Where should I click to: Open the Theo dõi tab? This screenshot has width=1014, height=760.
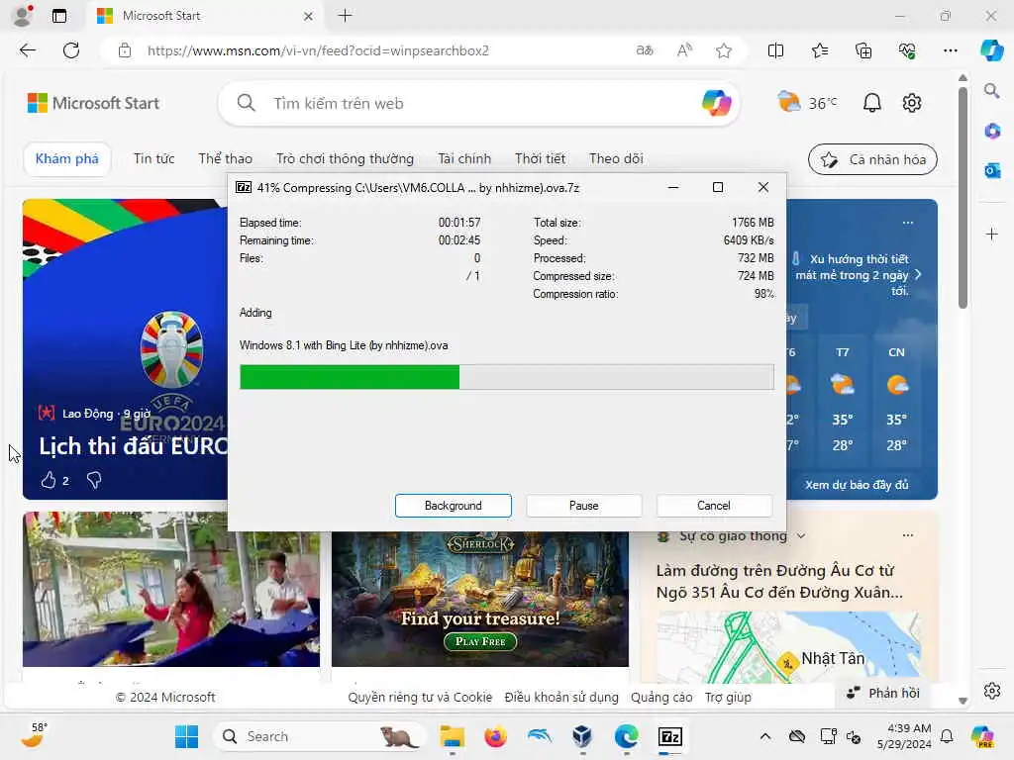pos(616,158)
